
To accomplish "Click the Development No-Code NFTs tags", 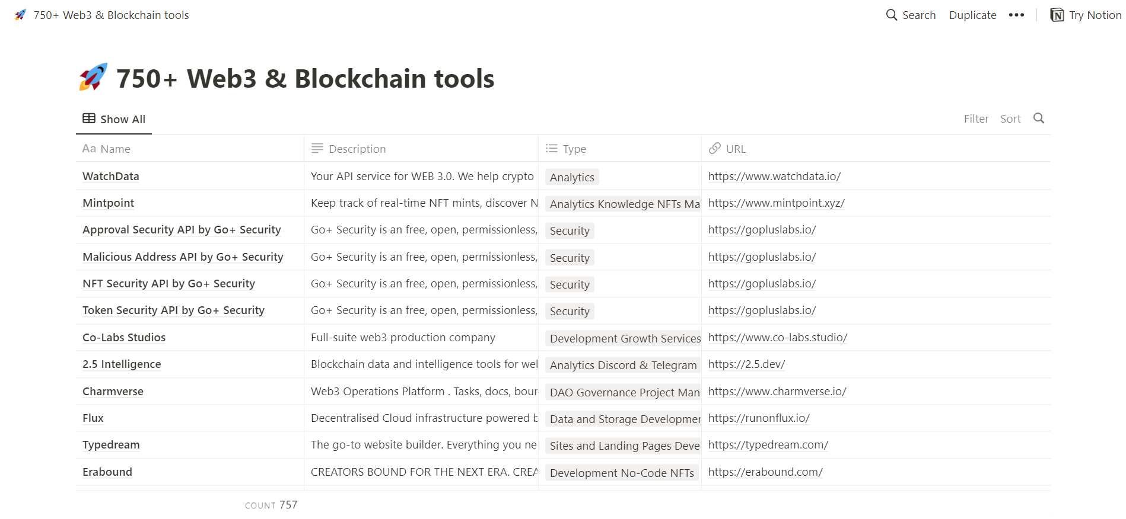I will coord(622,473).
